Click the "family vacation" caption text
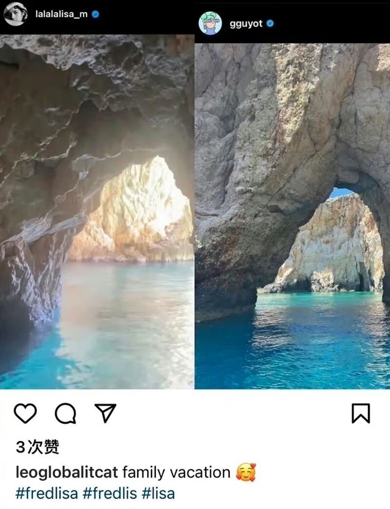 pos(176,473)
